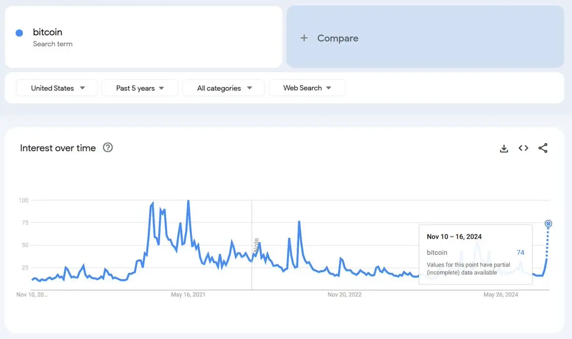The image size is (572, 339).
Task: Share the interest over time chart
Action: click(543, 148)
